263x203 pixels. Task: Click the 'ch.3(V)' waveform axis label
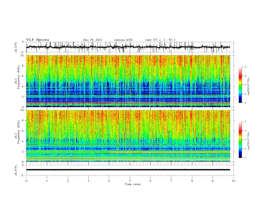click(x=16, y=170)
